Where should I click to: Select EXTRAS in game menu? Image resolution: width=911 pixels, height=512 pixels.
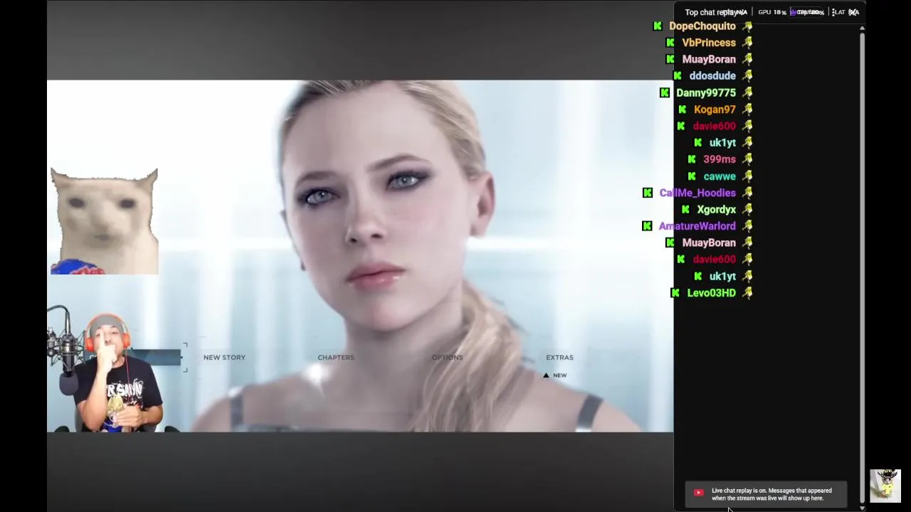tap(559, 358)
